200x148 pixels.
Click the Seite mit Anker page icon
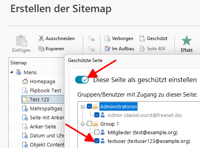click(x=25, y=117)
